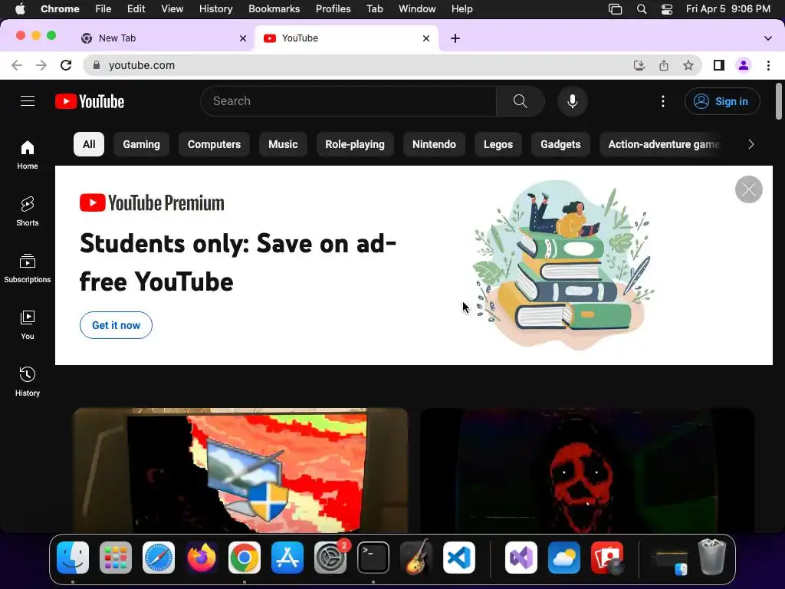This screenshot has height=589, width=785.
Task: Select the Gadgets filter chip
Action: (560, 144)
